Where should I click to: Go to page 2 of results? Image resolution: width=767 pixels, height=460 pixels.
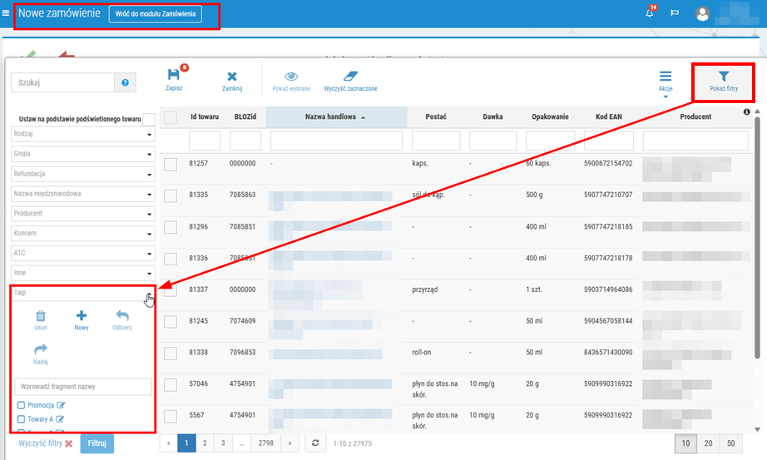pos(205,443)
